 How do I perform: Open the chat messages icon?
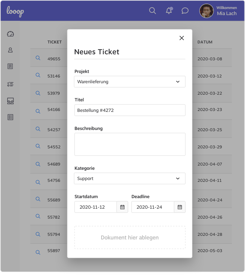(185, 11)
